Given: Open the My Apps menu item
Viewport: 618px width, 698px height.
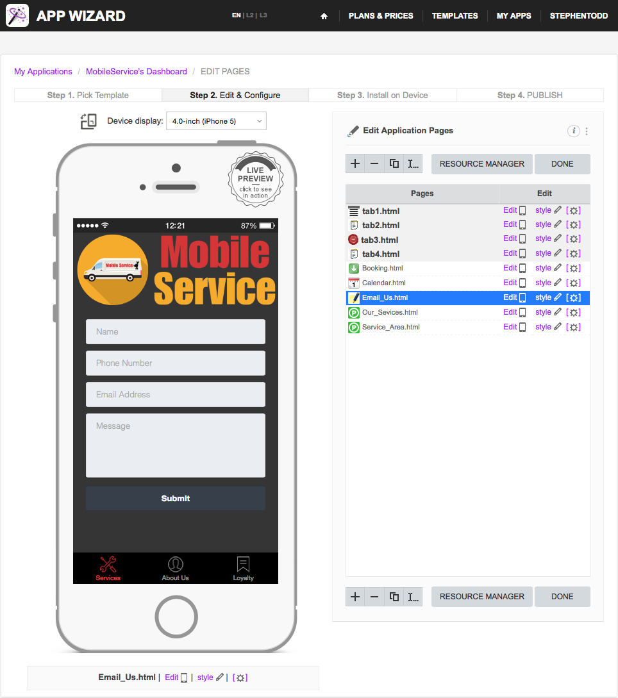Looking at the screenshot, I should (x=514, y=16).
